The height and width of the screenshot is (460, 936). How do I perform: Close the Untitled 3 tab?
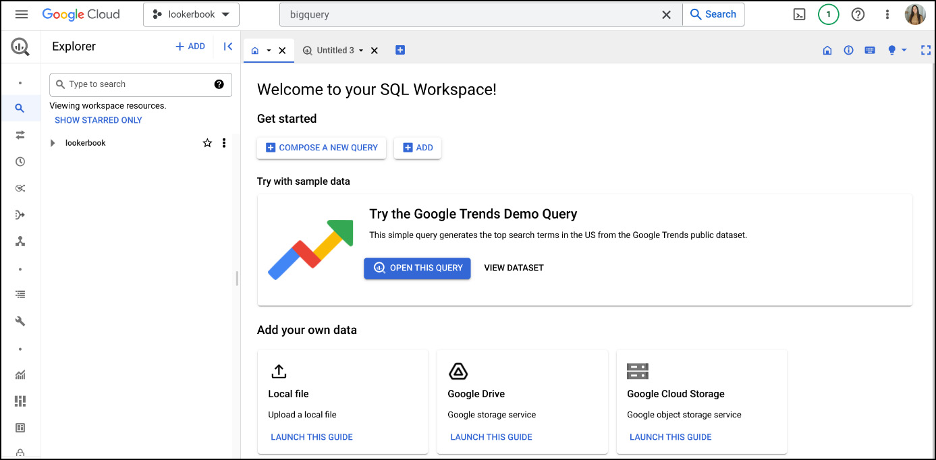[x=375, y=51]
